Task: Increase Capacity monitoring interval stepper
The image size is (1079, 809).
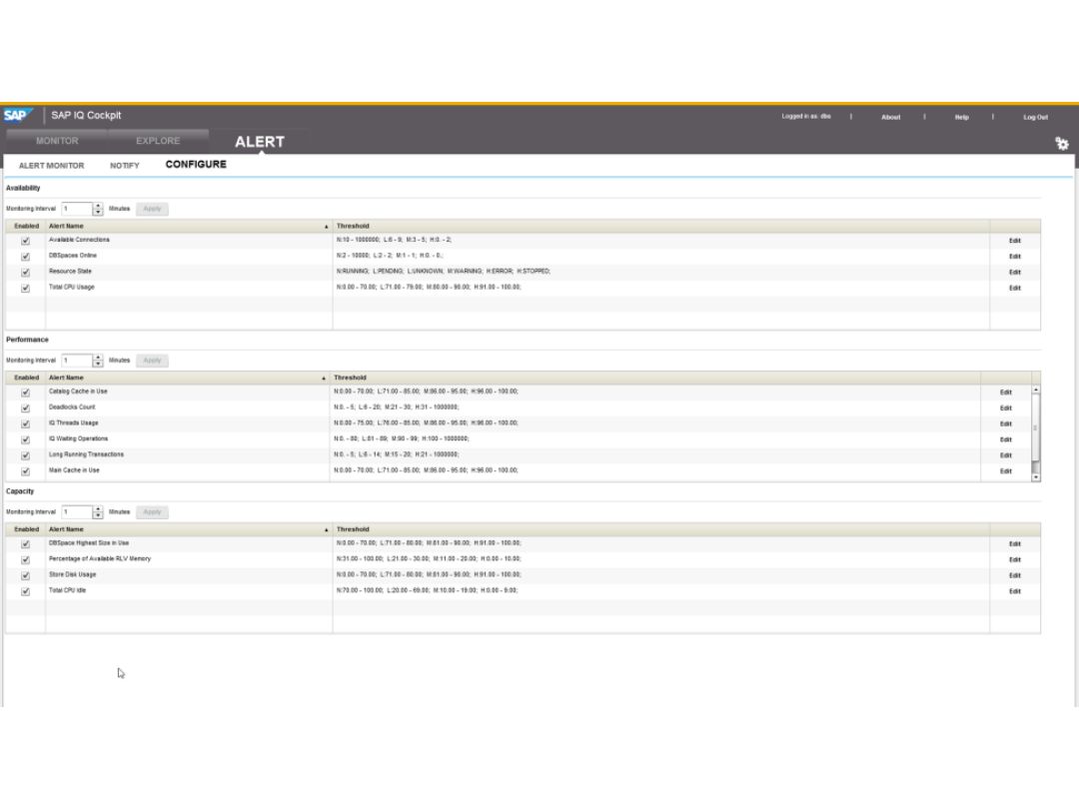Action: pos(98,508)
